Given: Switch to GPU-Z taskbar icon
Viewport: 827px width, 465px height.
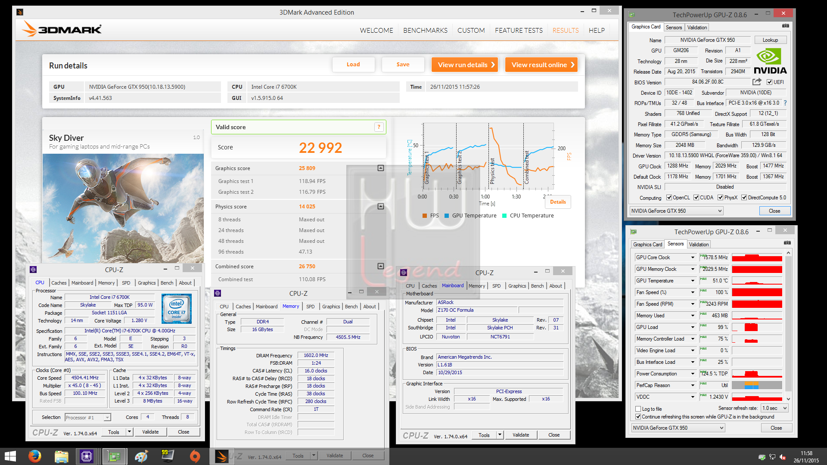Looking at the screenshot, I should pos(114,456).
